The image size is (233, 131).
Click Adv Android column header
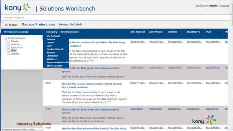[138, 32]
